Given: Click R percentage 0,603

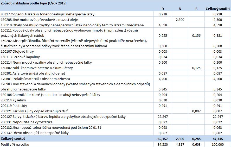Looking at the screenshot, I should [x=196, y=144].
